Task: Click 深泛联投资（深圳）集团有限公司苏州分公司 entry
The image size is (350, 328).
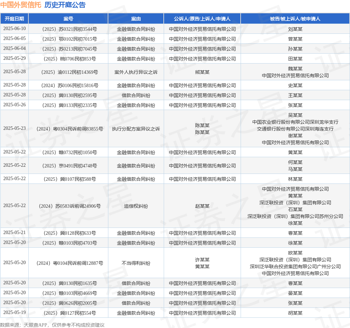Action: [295, 216]
